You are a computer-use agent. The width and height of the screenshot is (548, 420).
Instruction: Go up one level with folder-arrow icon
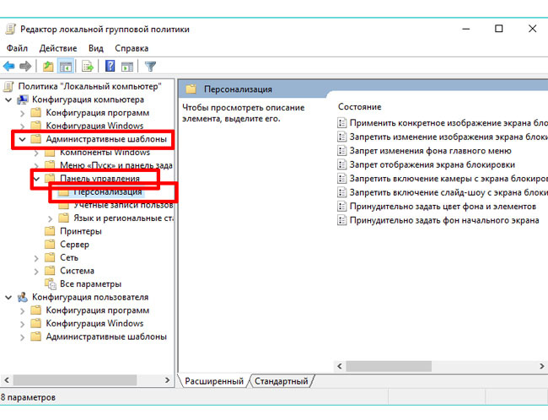click(x=48, y=66)
